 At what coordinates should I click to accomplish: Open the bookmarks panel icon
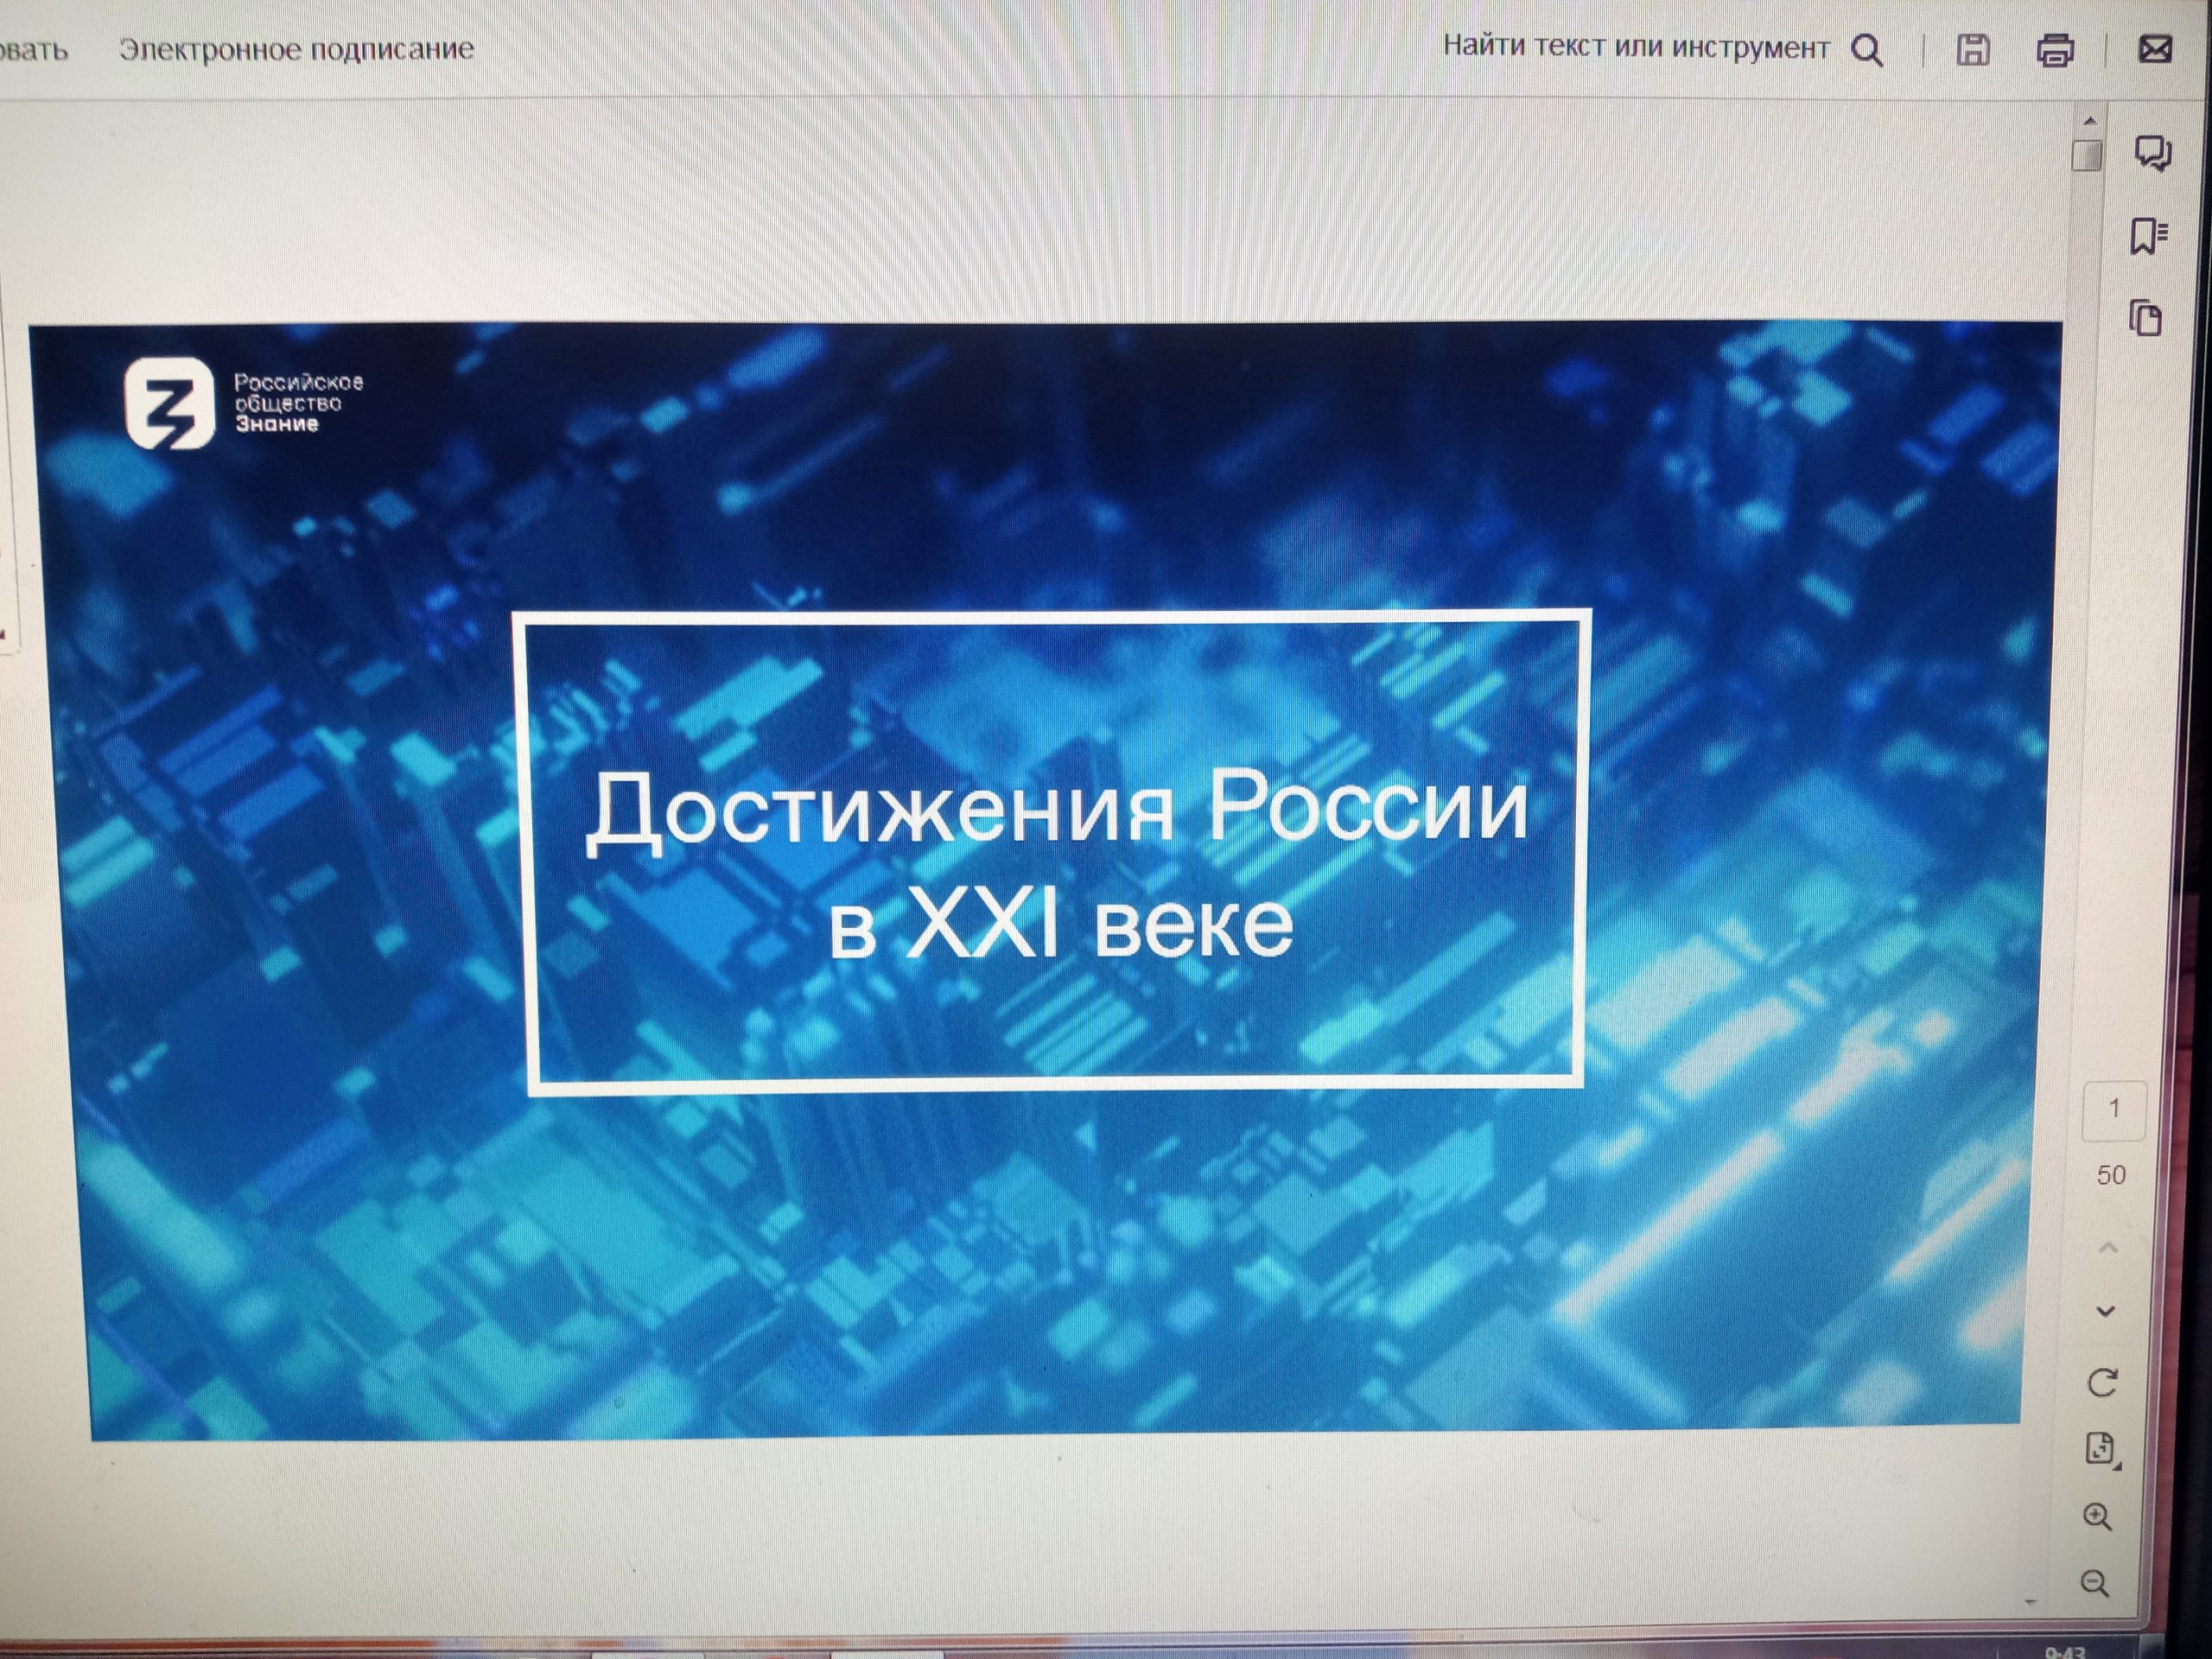pos(2147,236)
